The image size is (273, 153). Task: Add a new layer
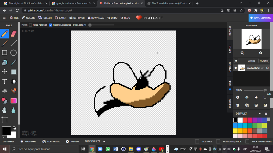(238, 97)
